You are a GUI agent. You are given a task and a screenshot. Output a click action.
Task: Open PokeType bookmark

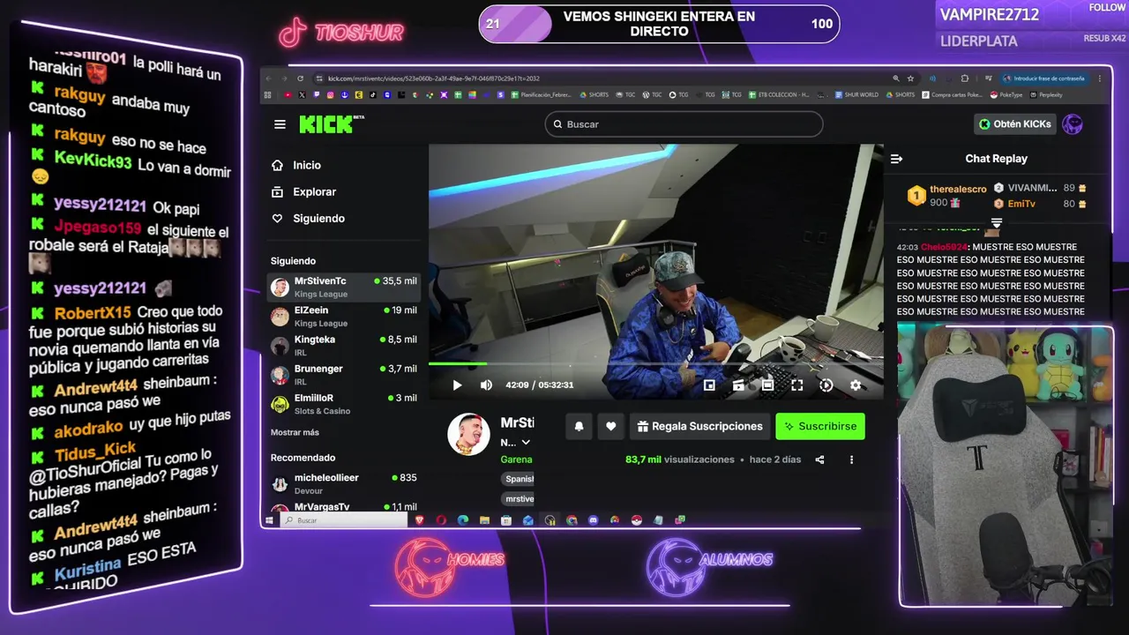tap(1007, 94)
